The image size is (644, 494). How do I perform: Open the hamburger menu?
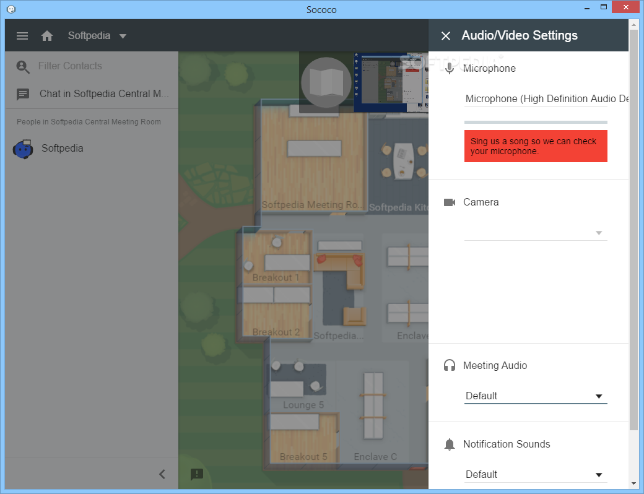(22, 36)
